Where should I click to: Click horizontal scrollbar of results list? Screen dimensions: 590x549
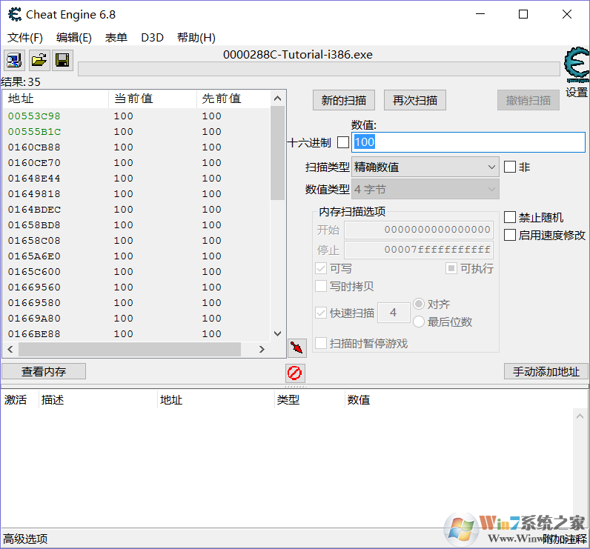coord(133,349)
